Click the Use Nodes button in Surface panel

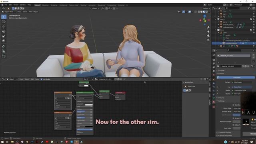236,77
